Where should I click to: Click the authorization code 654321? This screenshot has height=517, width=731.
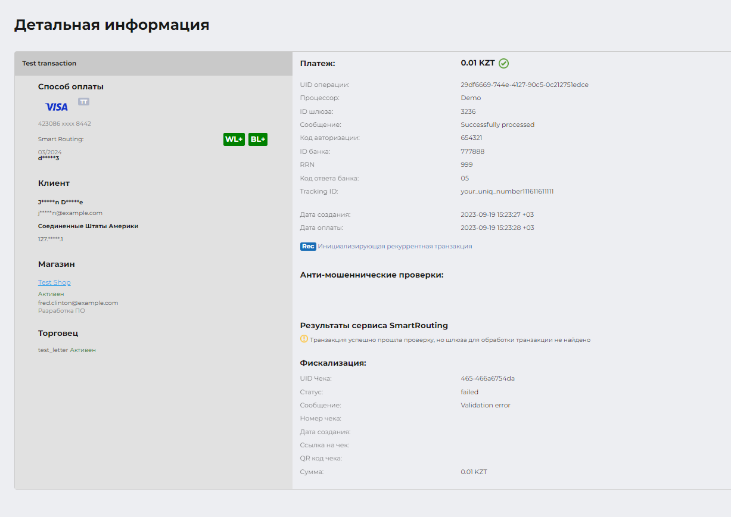point(471,138)
